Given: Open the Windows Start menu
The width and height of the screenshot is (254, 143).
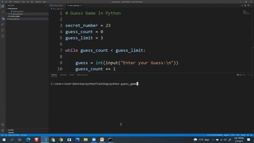Looking at the screenshot, I should tap(4, 139).
